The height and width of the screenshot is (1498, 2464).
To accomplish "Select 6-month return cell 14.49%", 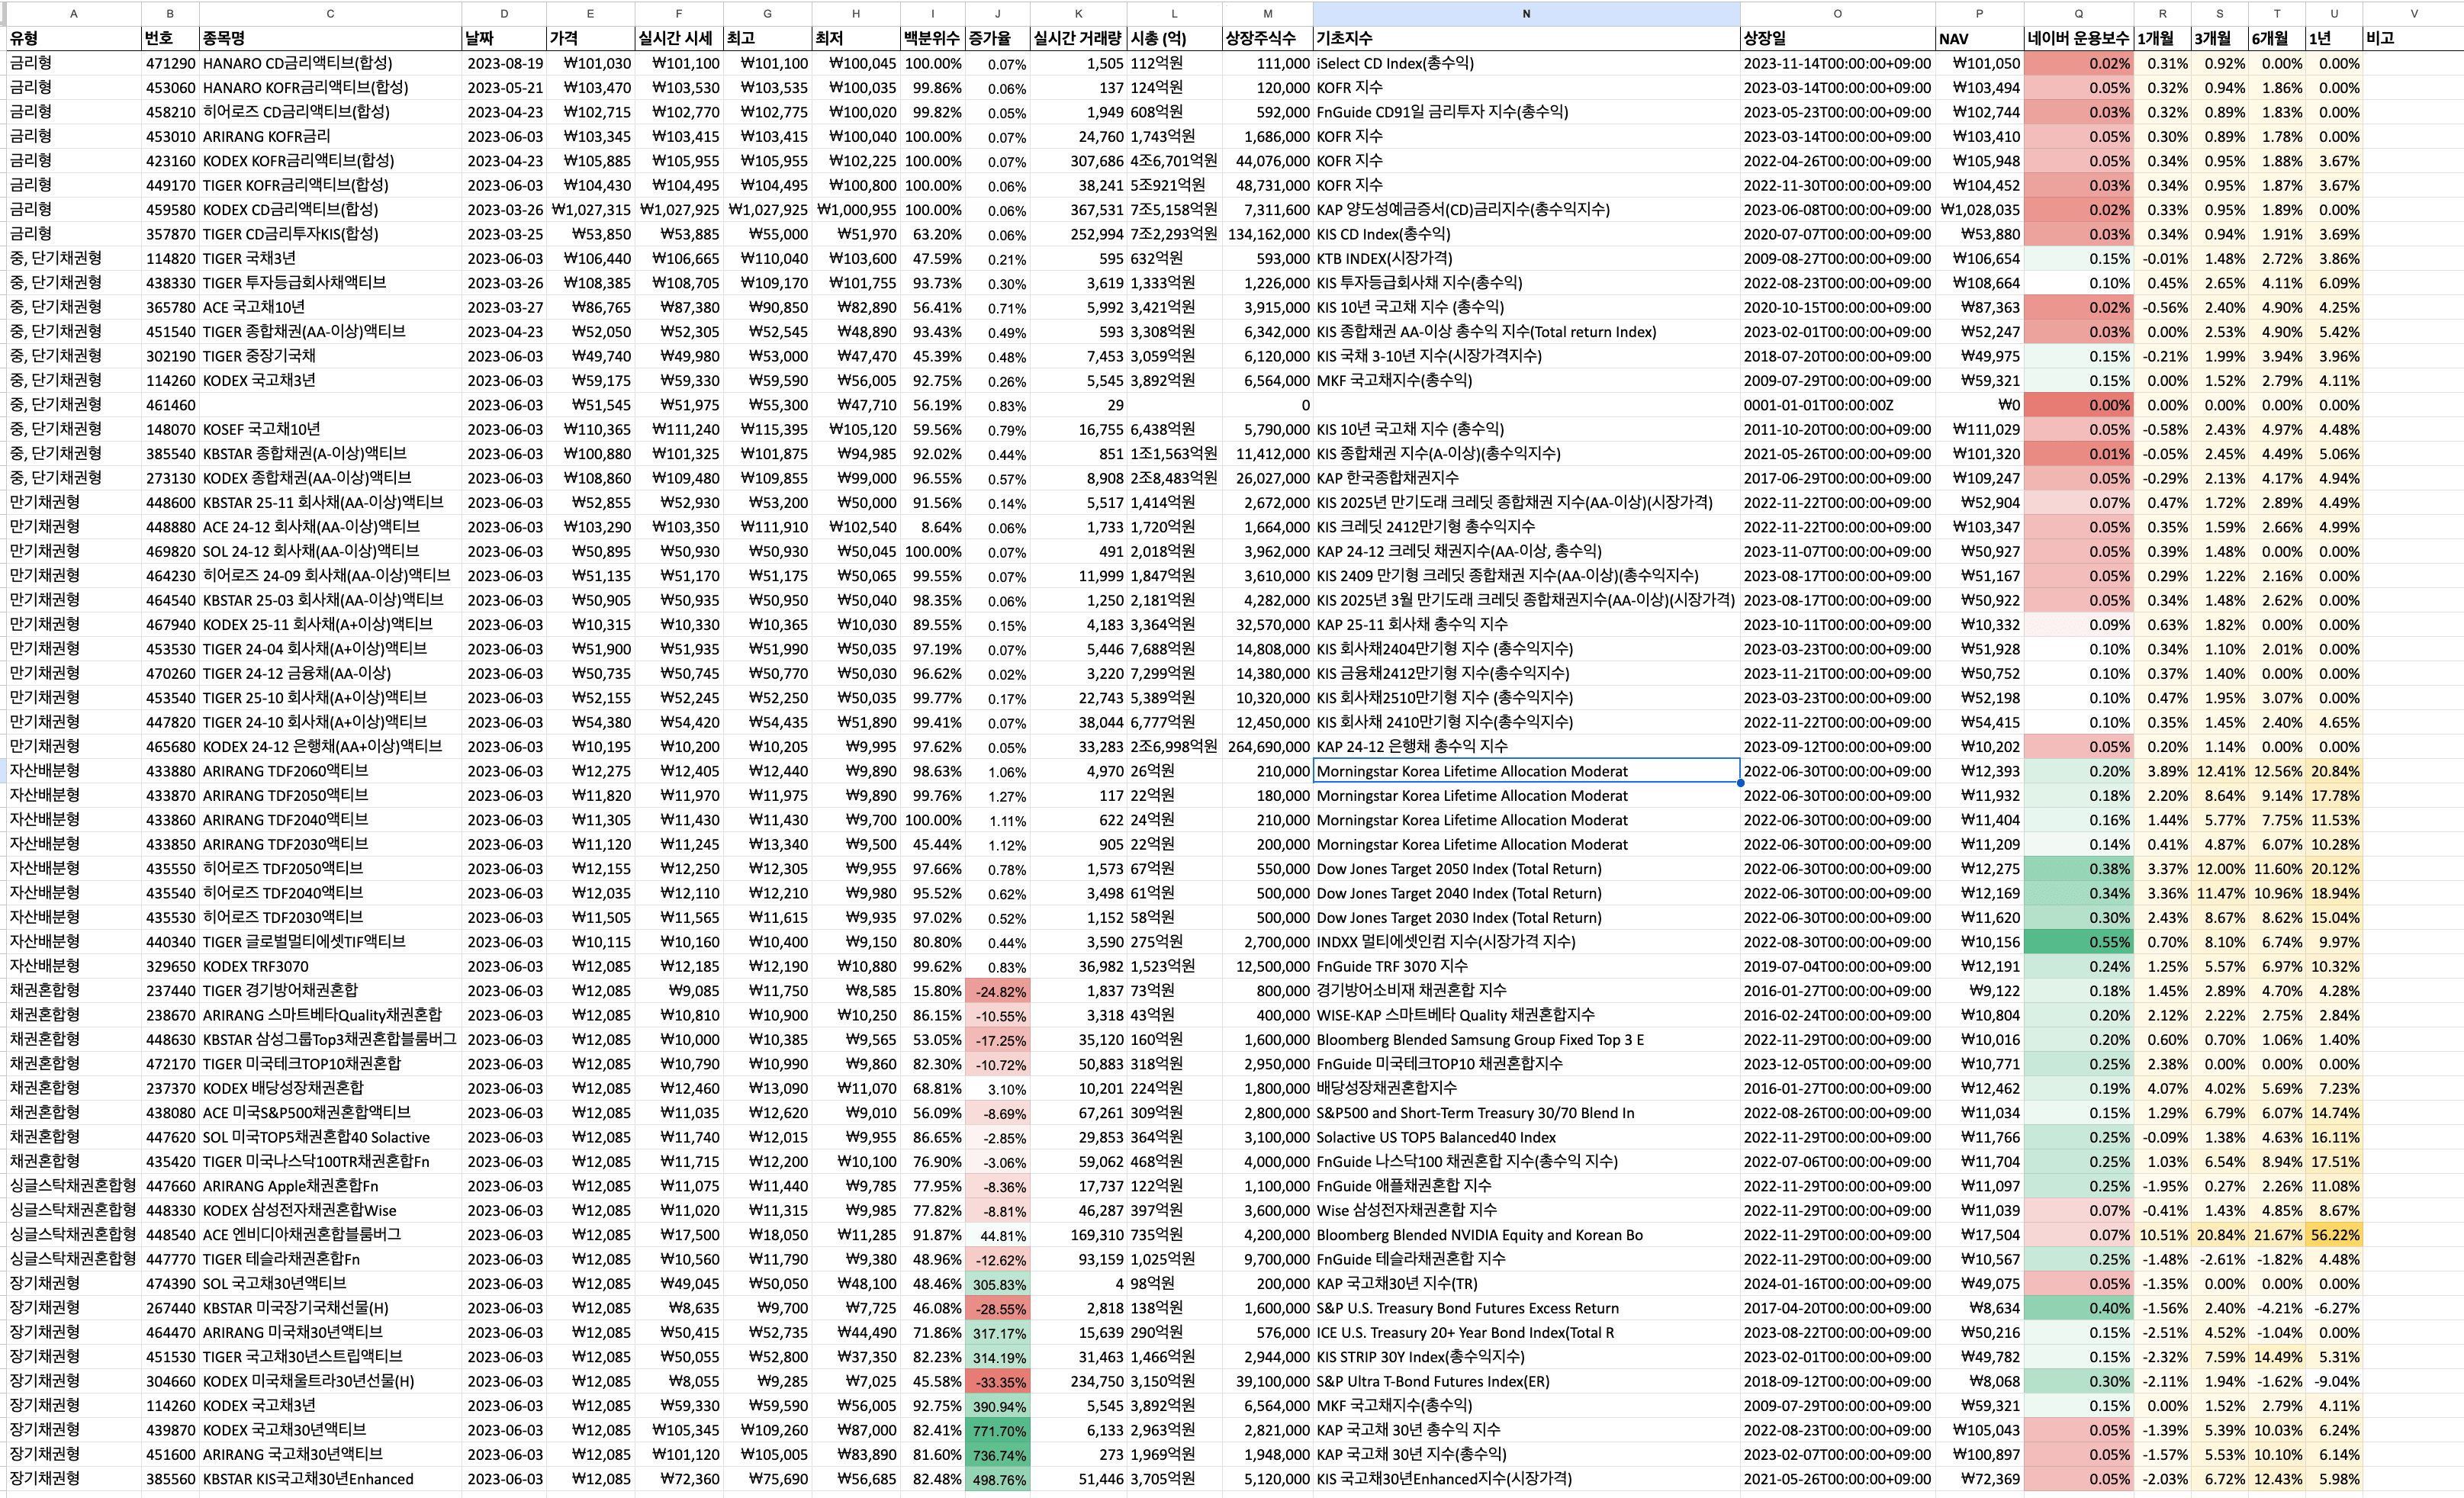I will 2276,1357.
